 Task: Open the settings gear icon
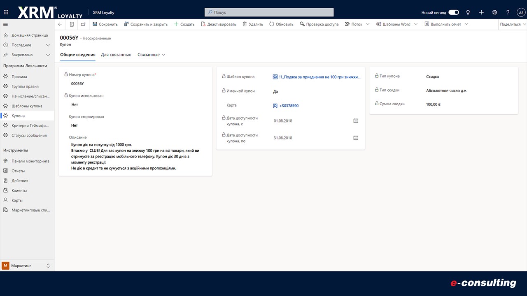point(494,12)
